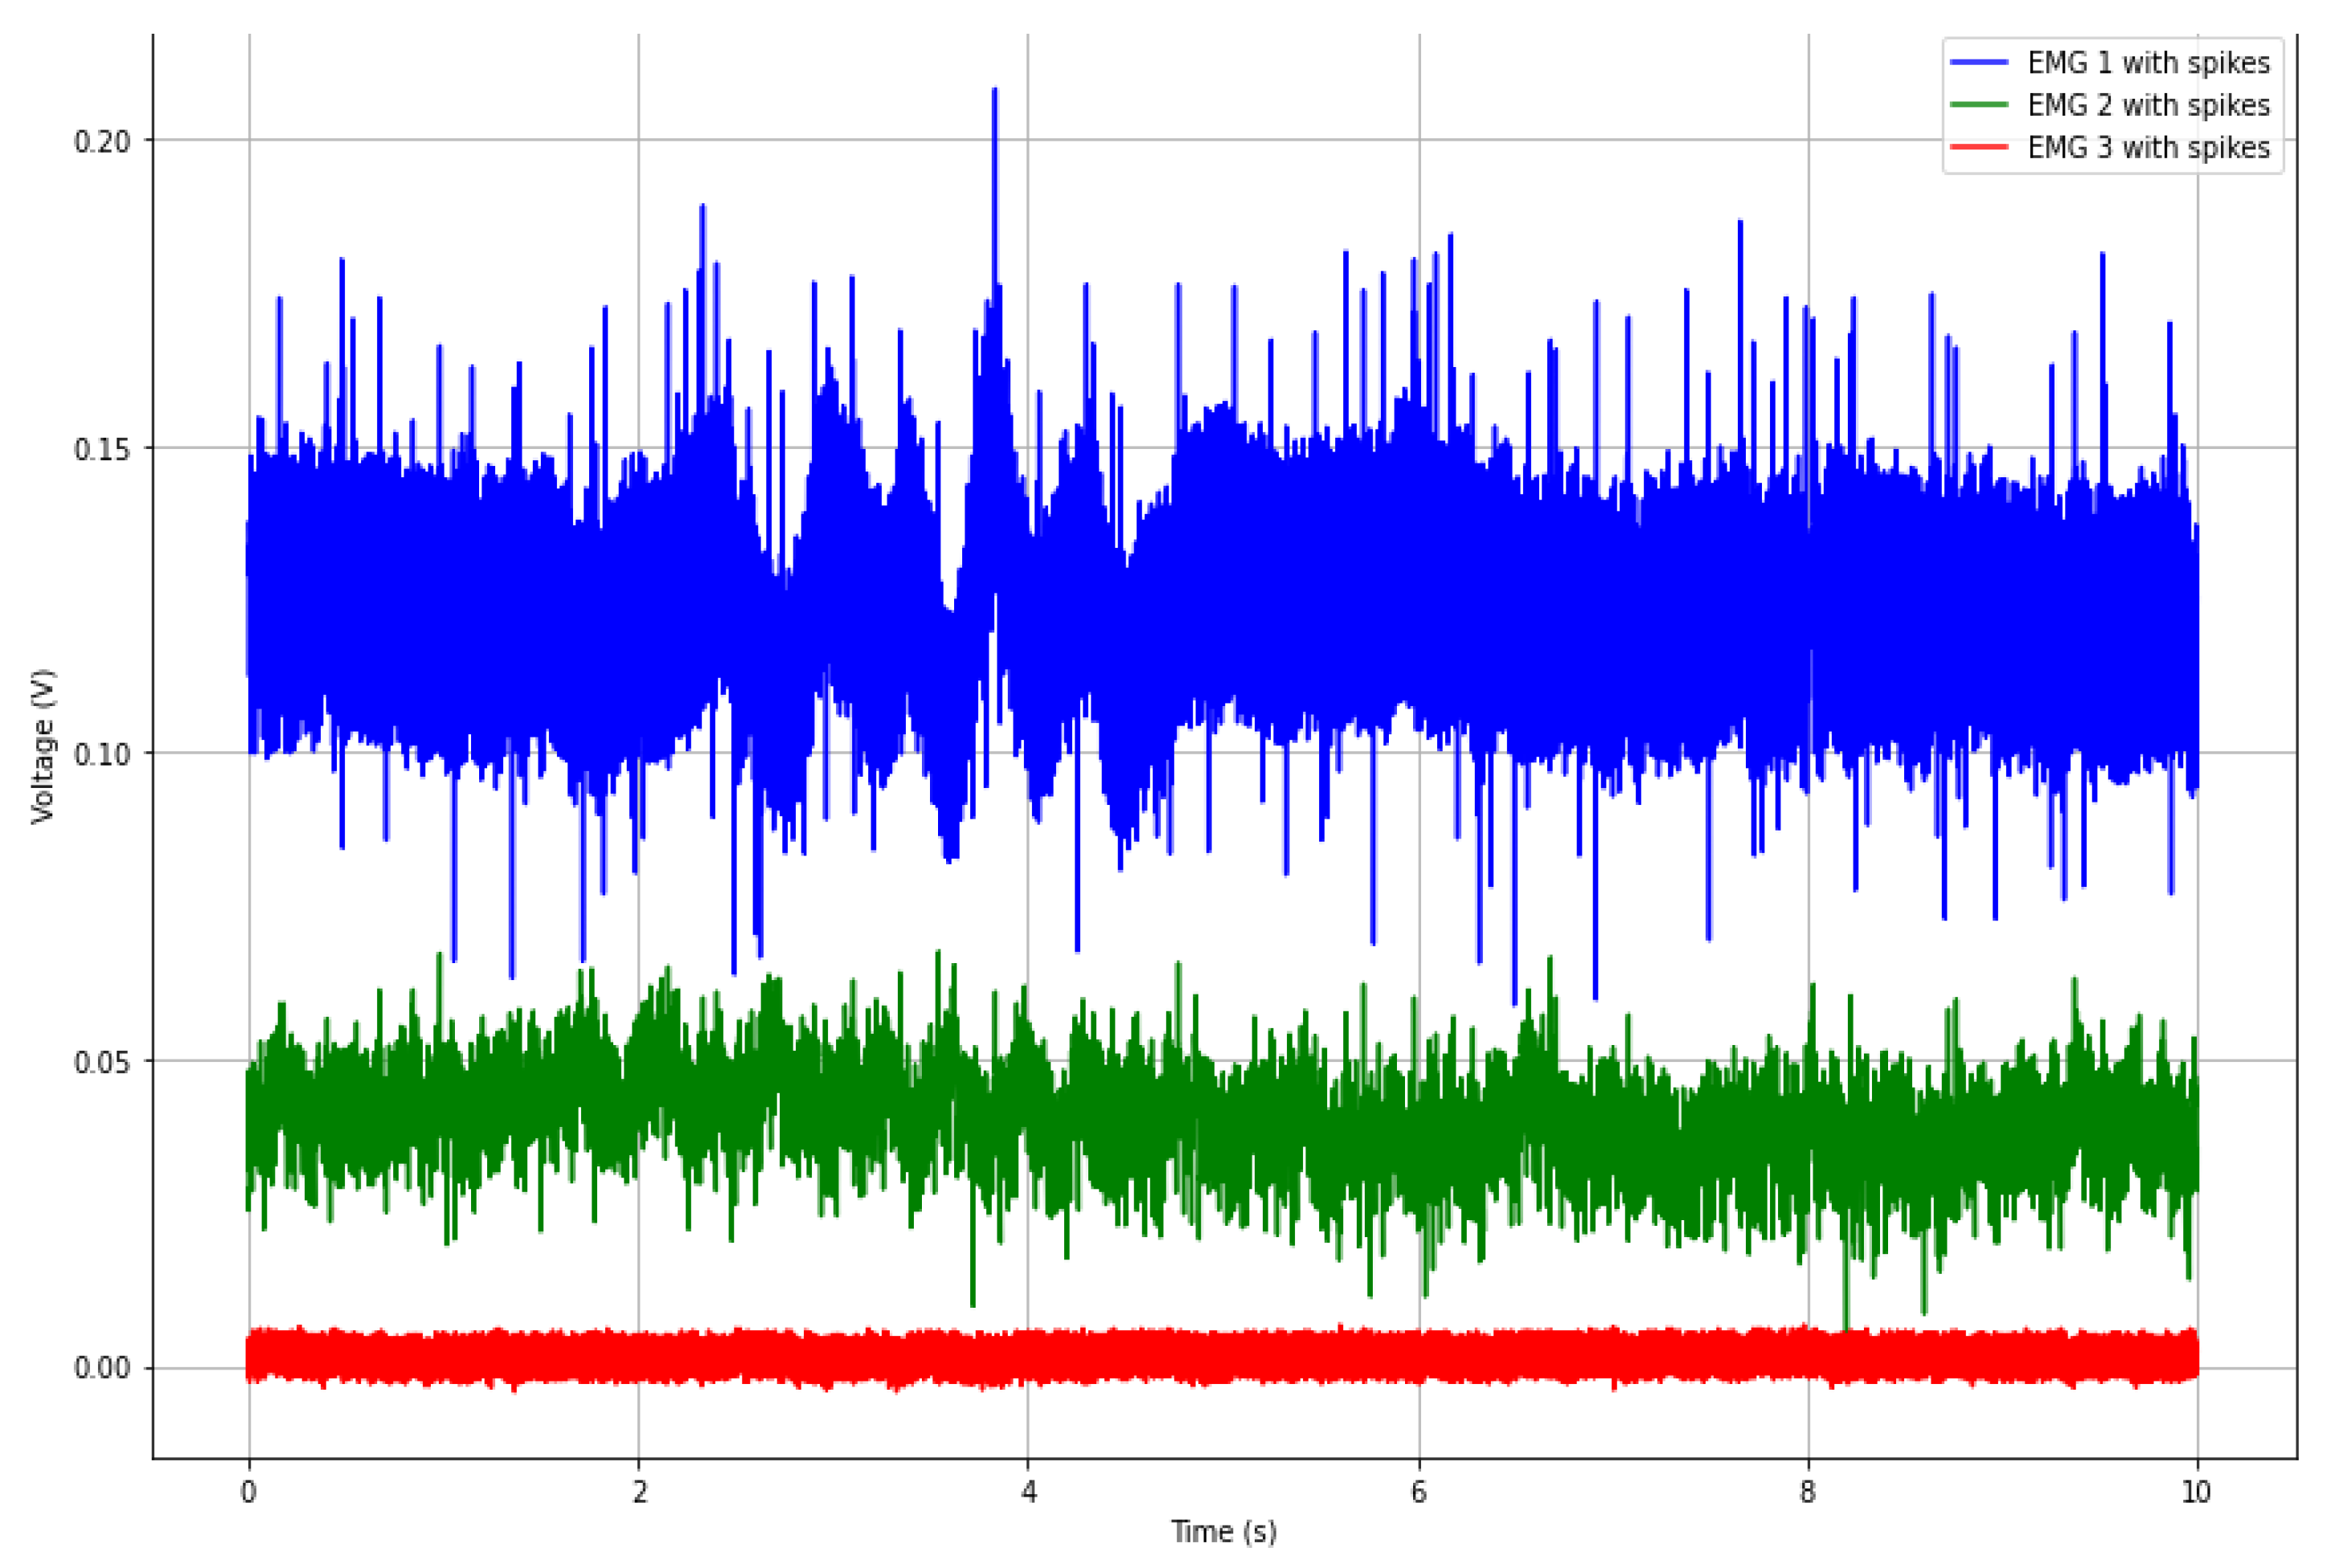Click the x-axis tick label 6
Viewport: 2335px width, 1568px height.
tap(1419, 1492)
